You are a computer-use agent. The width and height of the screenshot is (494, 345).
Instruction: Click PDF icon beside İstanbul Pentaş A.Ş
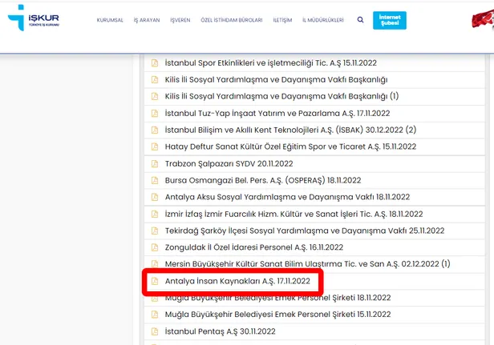click(x=156, y=331)
